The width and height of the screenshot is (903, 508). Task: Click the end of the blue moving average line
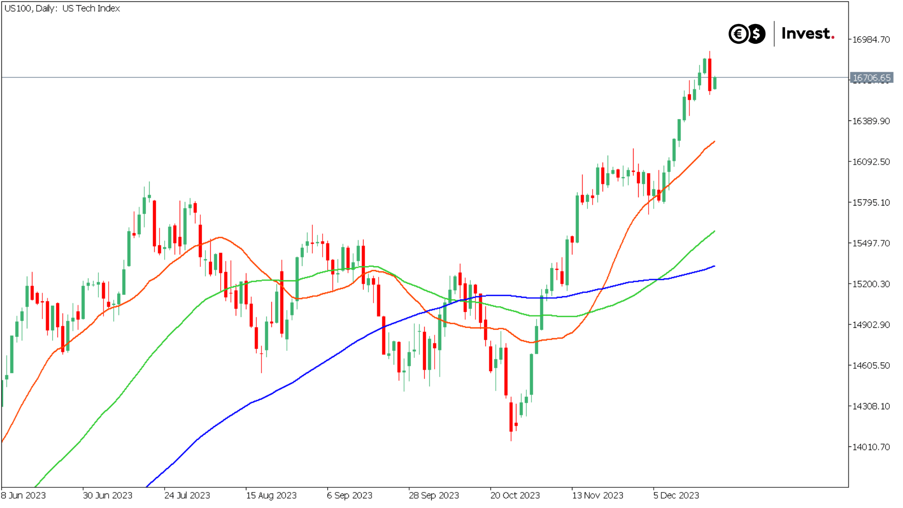pos(714,266)
